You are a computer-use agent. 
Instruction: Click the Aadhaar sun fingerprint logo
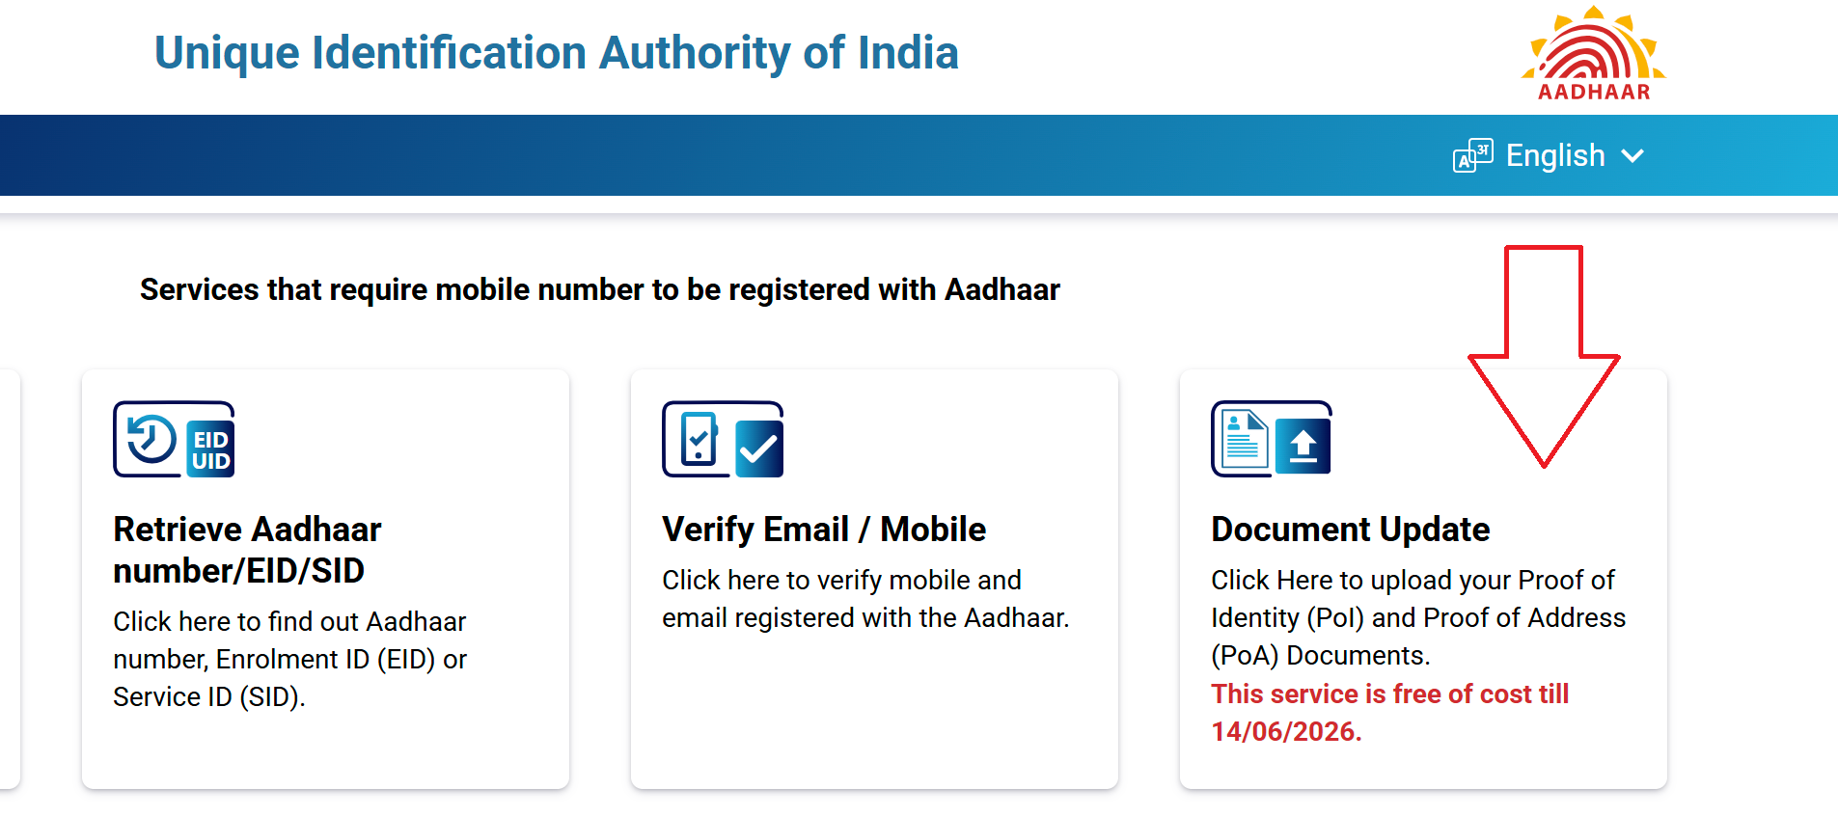pos(1593,53)
